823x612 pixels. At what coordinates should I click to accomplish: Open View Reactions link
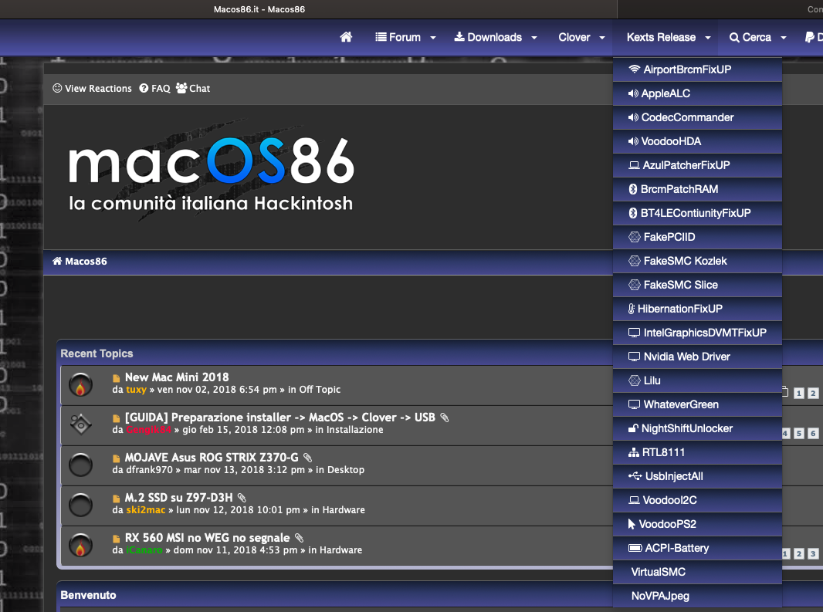click(92, 88)
